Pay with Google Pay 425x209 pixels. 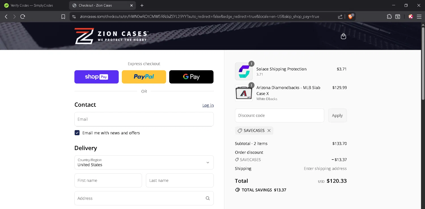(x=191, y=77)
